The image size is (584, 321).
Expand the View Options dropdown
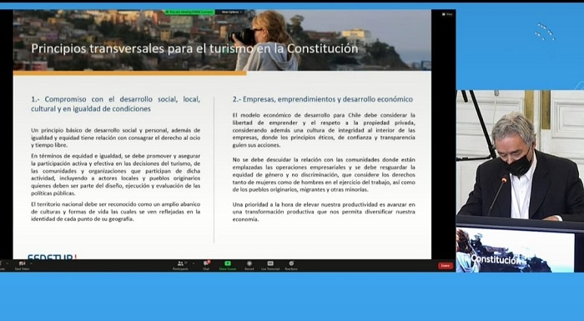(x=232, y=13)
